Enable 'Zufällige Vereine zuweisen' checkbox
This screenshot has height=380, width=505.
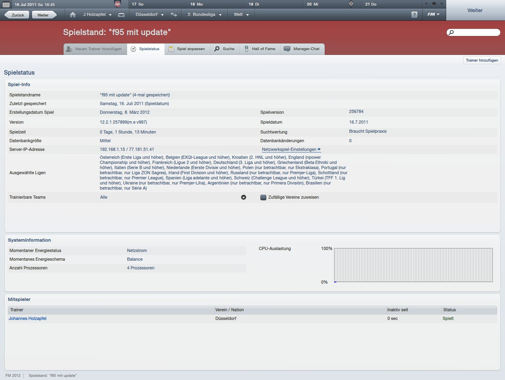pos(263,198)
